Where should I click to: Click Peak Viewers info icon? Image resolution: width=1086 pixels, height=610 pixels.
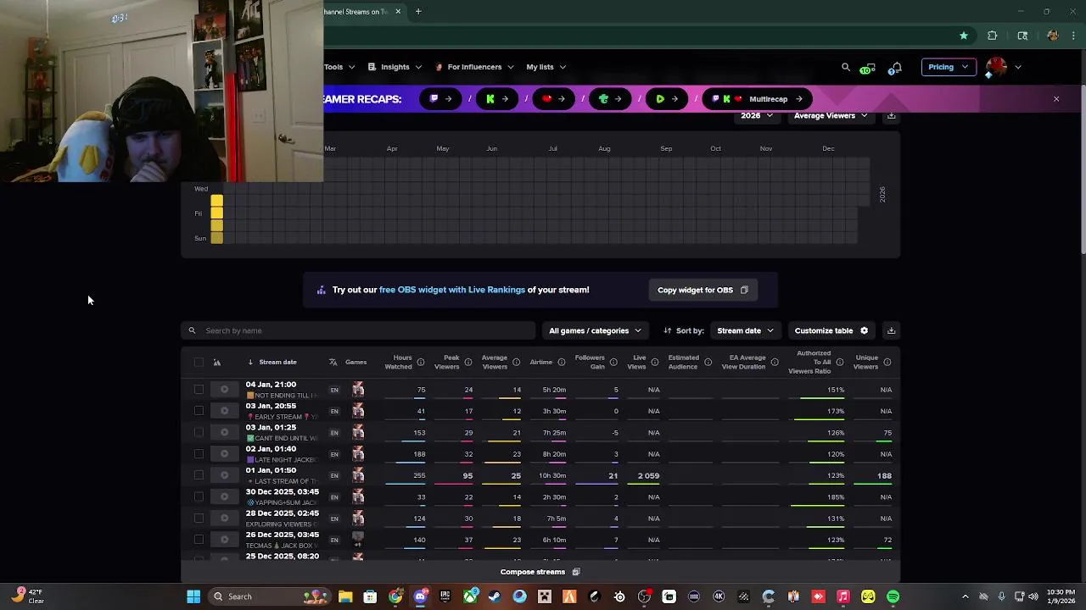point(468,363)
